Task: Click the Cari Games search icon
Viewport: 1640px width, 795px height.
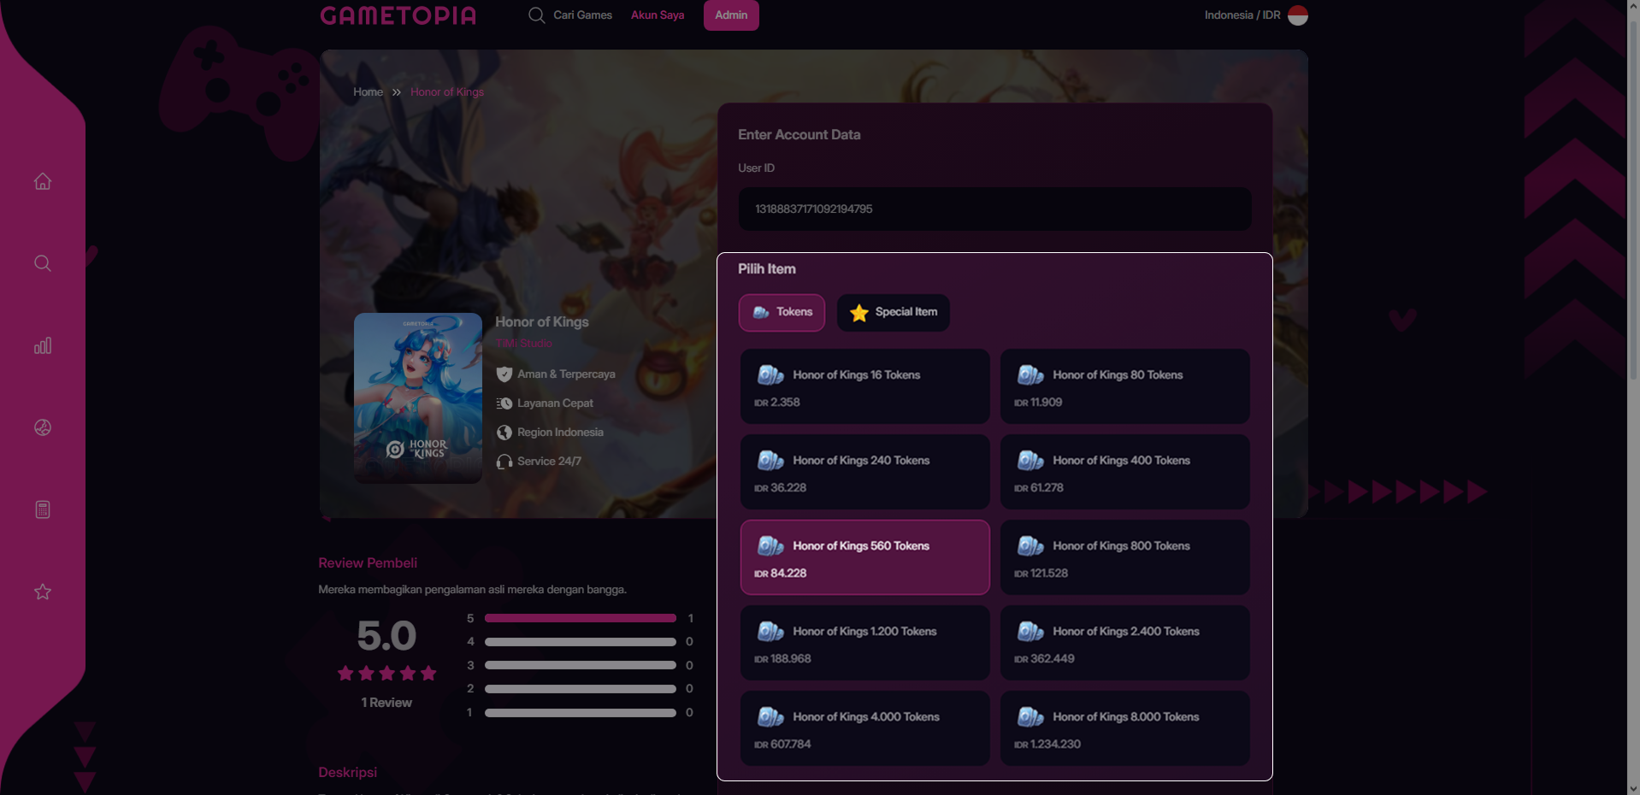Action: (536, 15)
